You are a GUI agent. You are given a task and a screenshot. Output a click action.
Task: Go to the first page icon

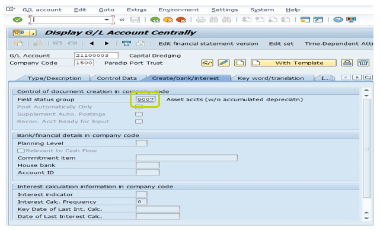pyautogui.click(x=247, y=20)
